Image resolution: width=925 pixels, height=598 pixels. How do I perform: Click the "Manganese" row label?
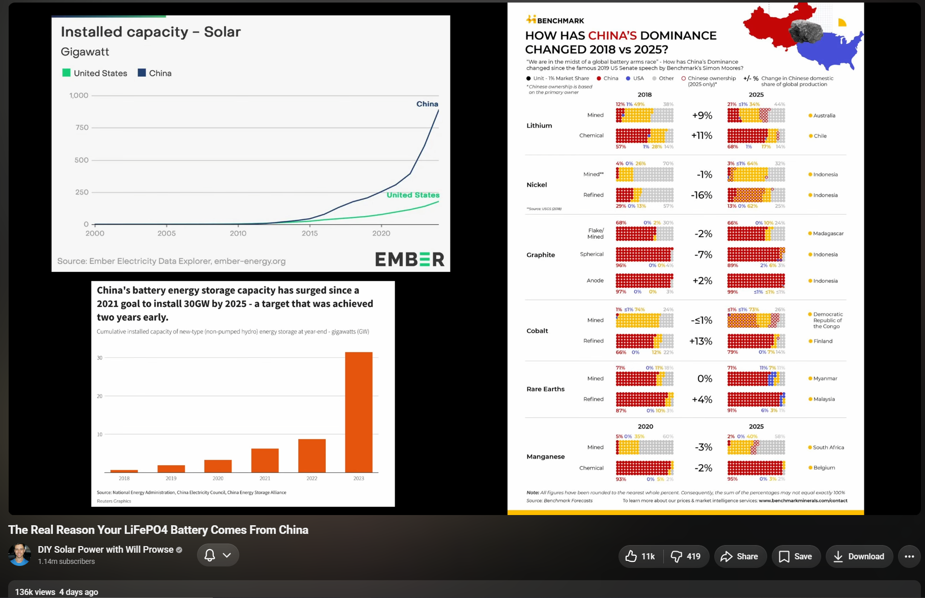click(545, 457)
